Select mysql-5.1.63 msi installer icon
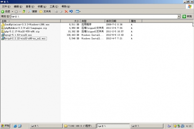 3,35
